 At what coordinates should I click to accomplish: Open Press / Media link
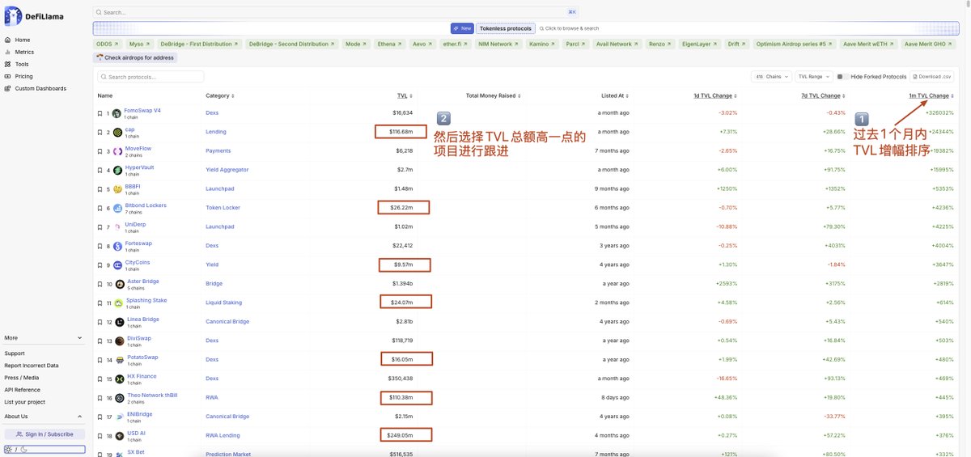pyautogui.click(x=22, y=378)
